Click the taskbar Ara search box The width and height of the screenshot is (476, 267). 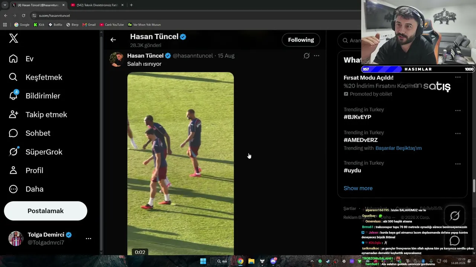222,261
